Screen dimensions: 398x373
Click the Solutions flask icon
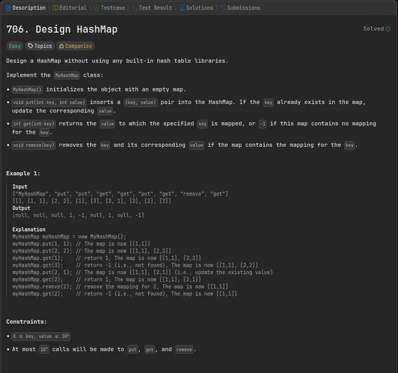pyautogui.click(x=182, y=8)
